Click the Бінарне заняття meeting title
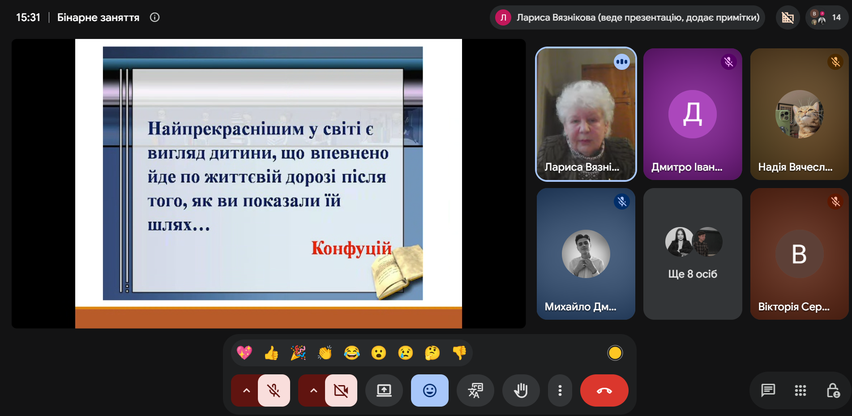852x416 pixels. point(98,17)
